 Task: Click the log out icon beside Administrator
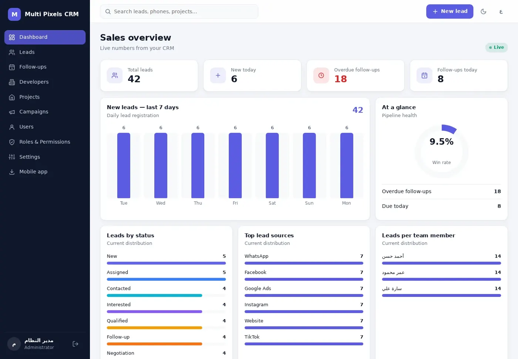coord(75,344)
